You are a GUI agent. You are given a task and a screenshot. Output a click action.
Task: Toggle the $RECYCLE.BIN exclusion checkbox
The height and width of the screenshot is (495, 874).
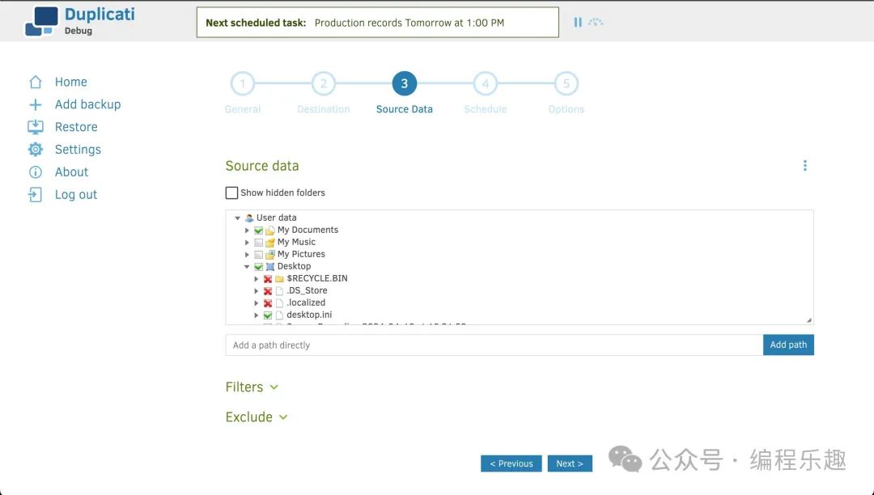268,279
